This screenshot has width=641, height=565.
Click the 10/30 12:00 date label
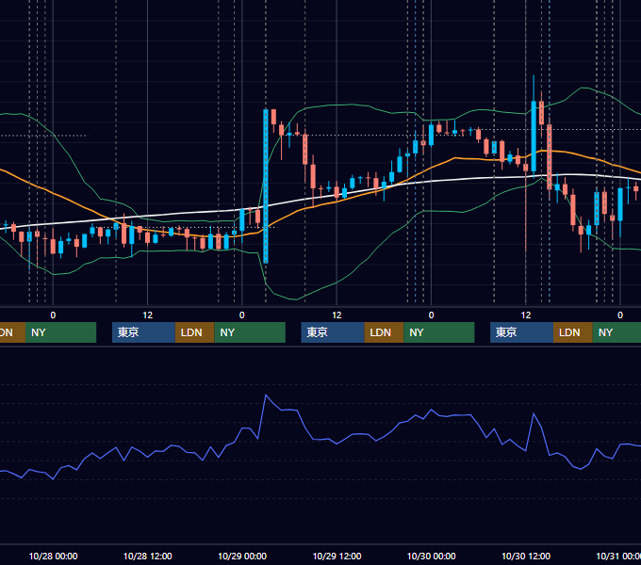pos(526,556)
